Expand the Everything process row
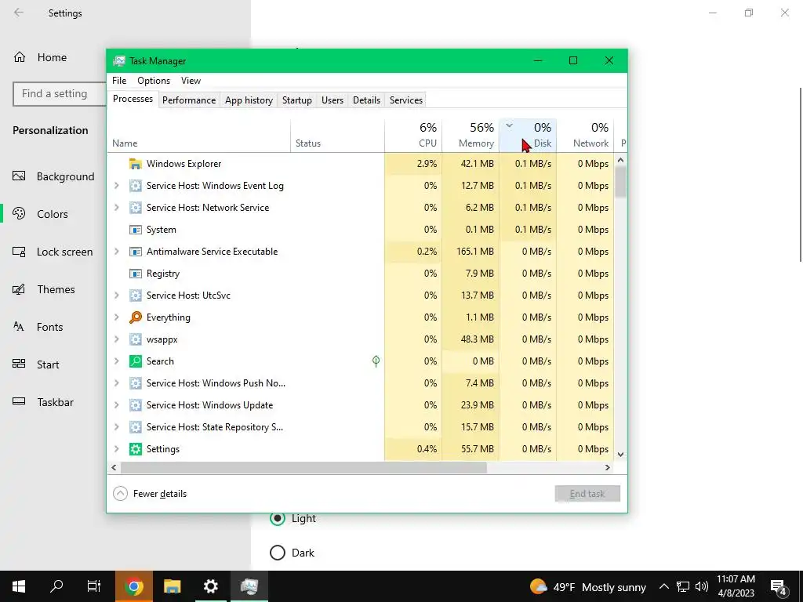The width and height of the screenshot is (803, 602). (117, 317)
